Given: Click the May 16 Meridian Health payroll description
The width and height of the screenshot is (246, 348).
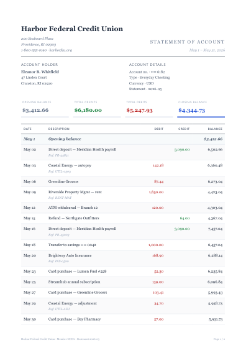Looking at the screenshot, I should pyautogui.click(x=82, y=229).
